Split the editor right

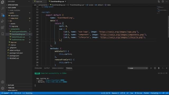tap(163, 1)
